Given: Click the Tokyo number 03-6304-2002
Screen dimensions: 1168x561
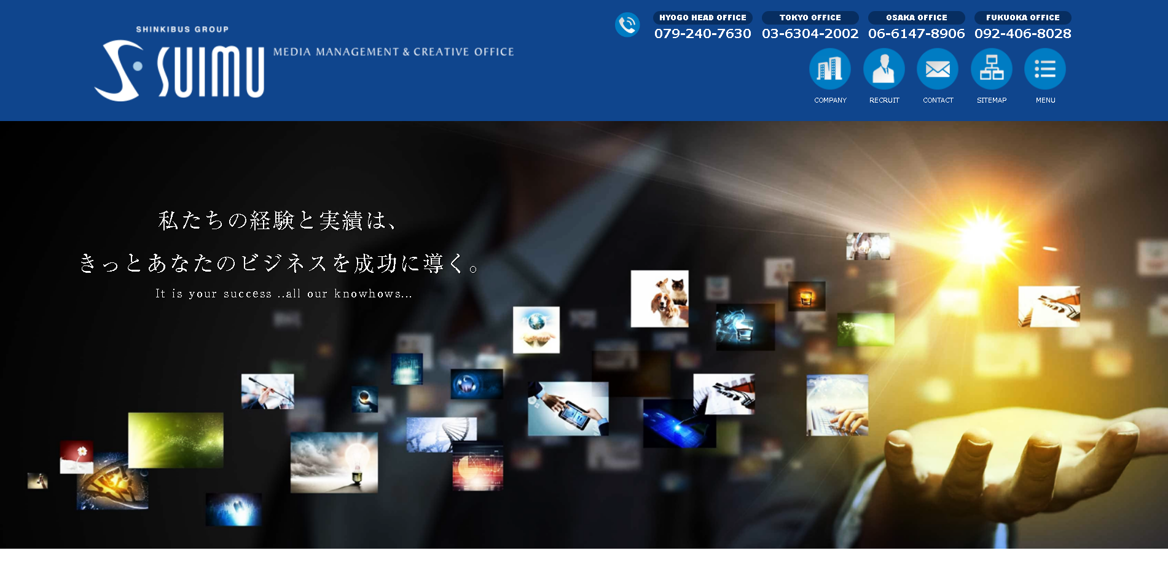Looking at the screenshot, I should 810,34.
